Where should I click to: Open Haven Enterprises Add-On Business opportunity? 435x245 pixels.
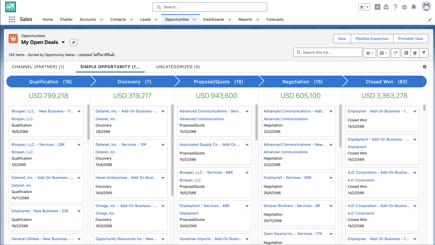coord(126,178)
